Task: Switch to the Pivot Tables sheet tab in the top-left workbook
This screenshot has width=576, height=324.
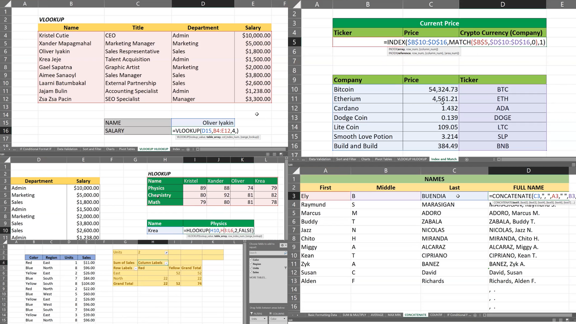Action: (127, 149)
